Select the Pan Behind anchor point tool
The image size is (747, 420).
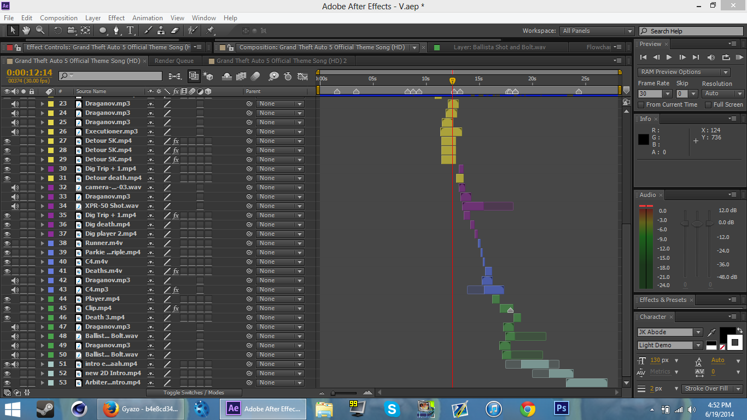point(85,31)
